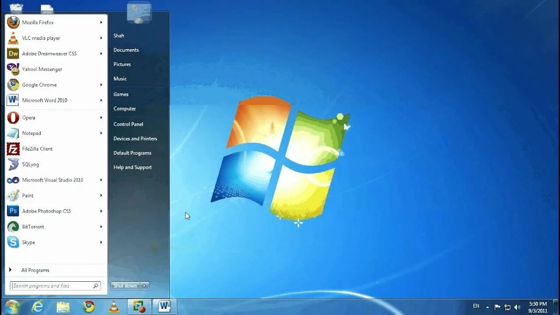Launch Microsoft Visual Studio 2010 icon

[x=13, y=180]
